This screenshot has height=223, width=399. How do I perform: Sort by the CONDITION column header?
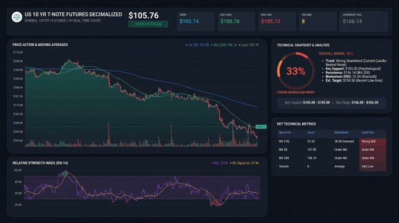368,133
